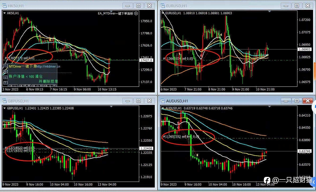Click the 10 Nov 16:00 time label on GBPUSD

click(83, 184)
